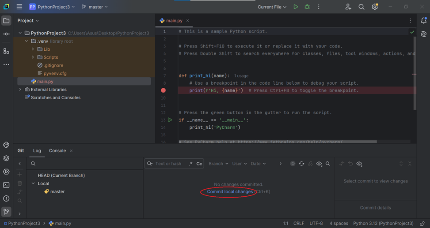This screenshot has height=228, width=430.
Task: Open the Terminal tool window
Action: [x=6, y=185]
